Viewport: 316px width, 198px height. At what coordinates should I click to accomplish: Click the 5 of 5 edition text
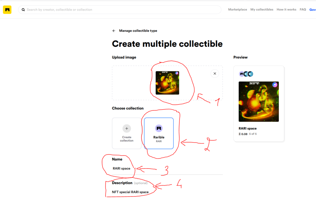coord(253,134)
